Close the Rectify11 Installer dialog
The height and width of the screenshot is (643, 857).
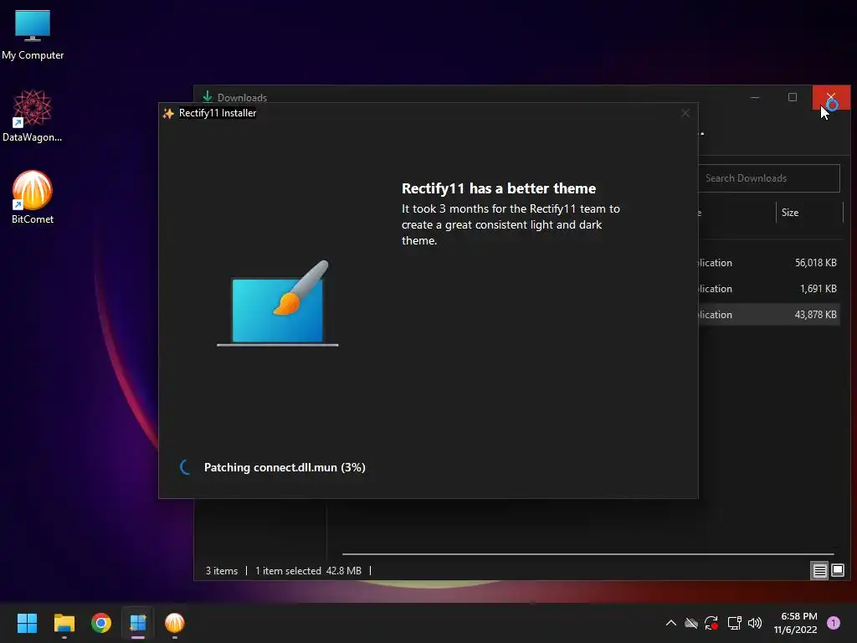tap(685, 113)
